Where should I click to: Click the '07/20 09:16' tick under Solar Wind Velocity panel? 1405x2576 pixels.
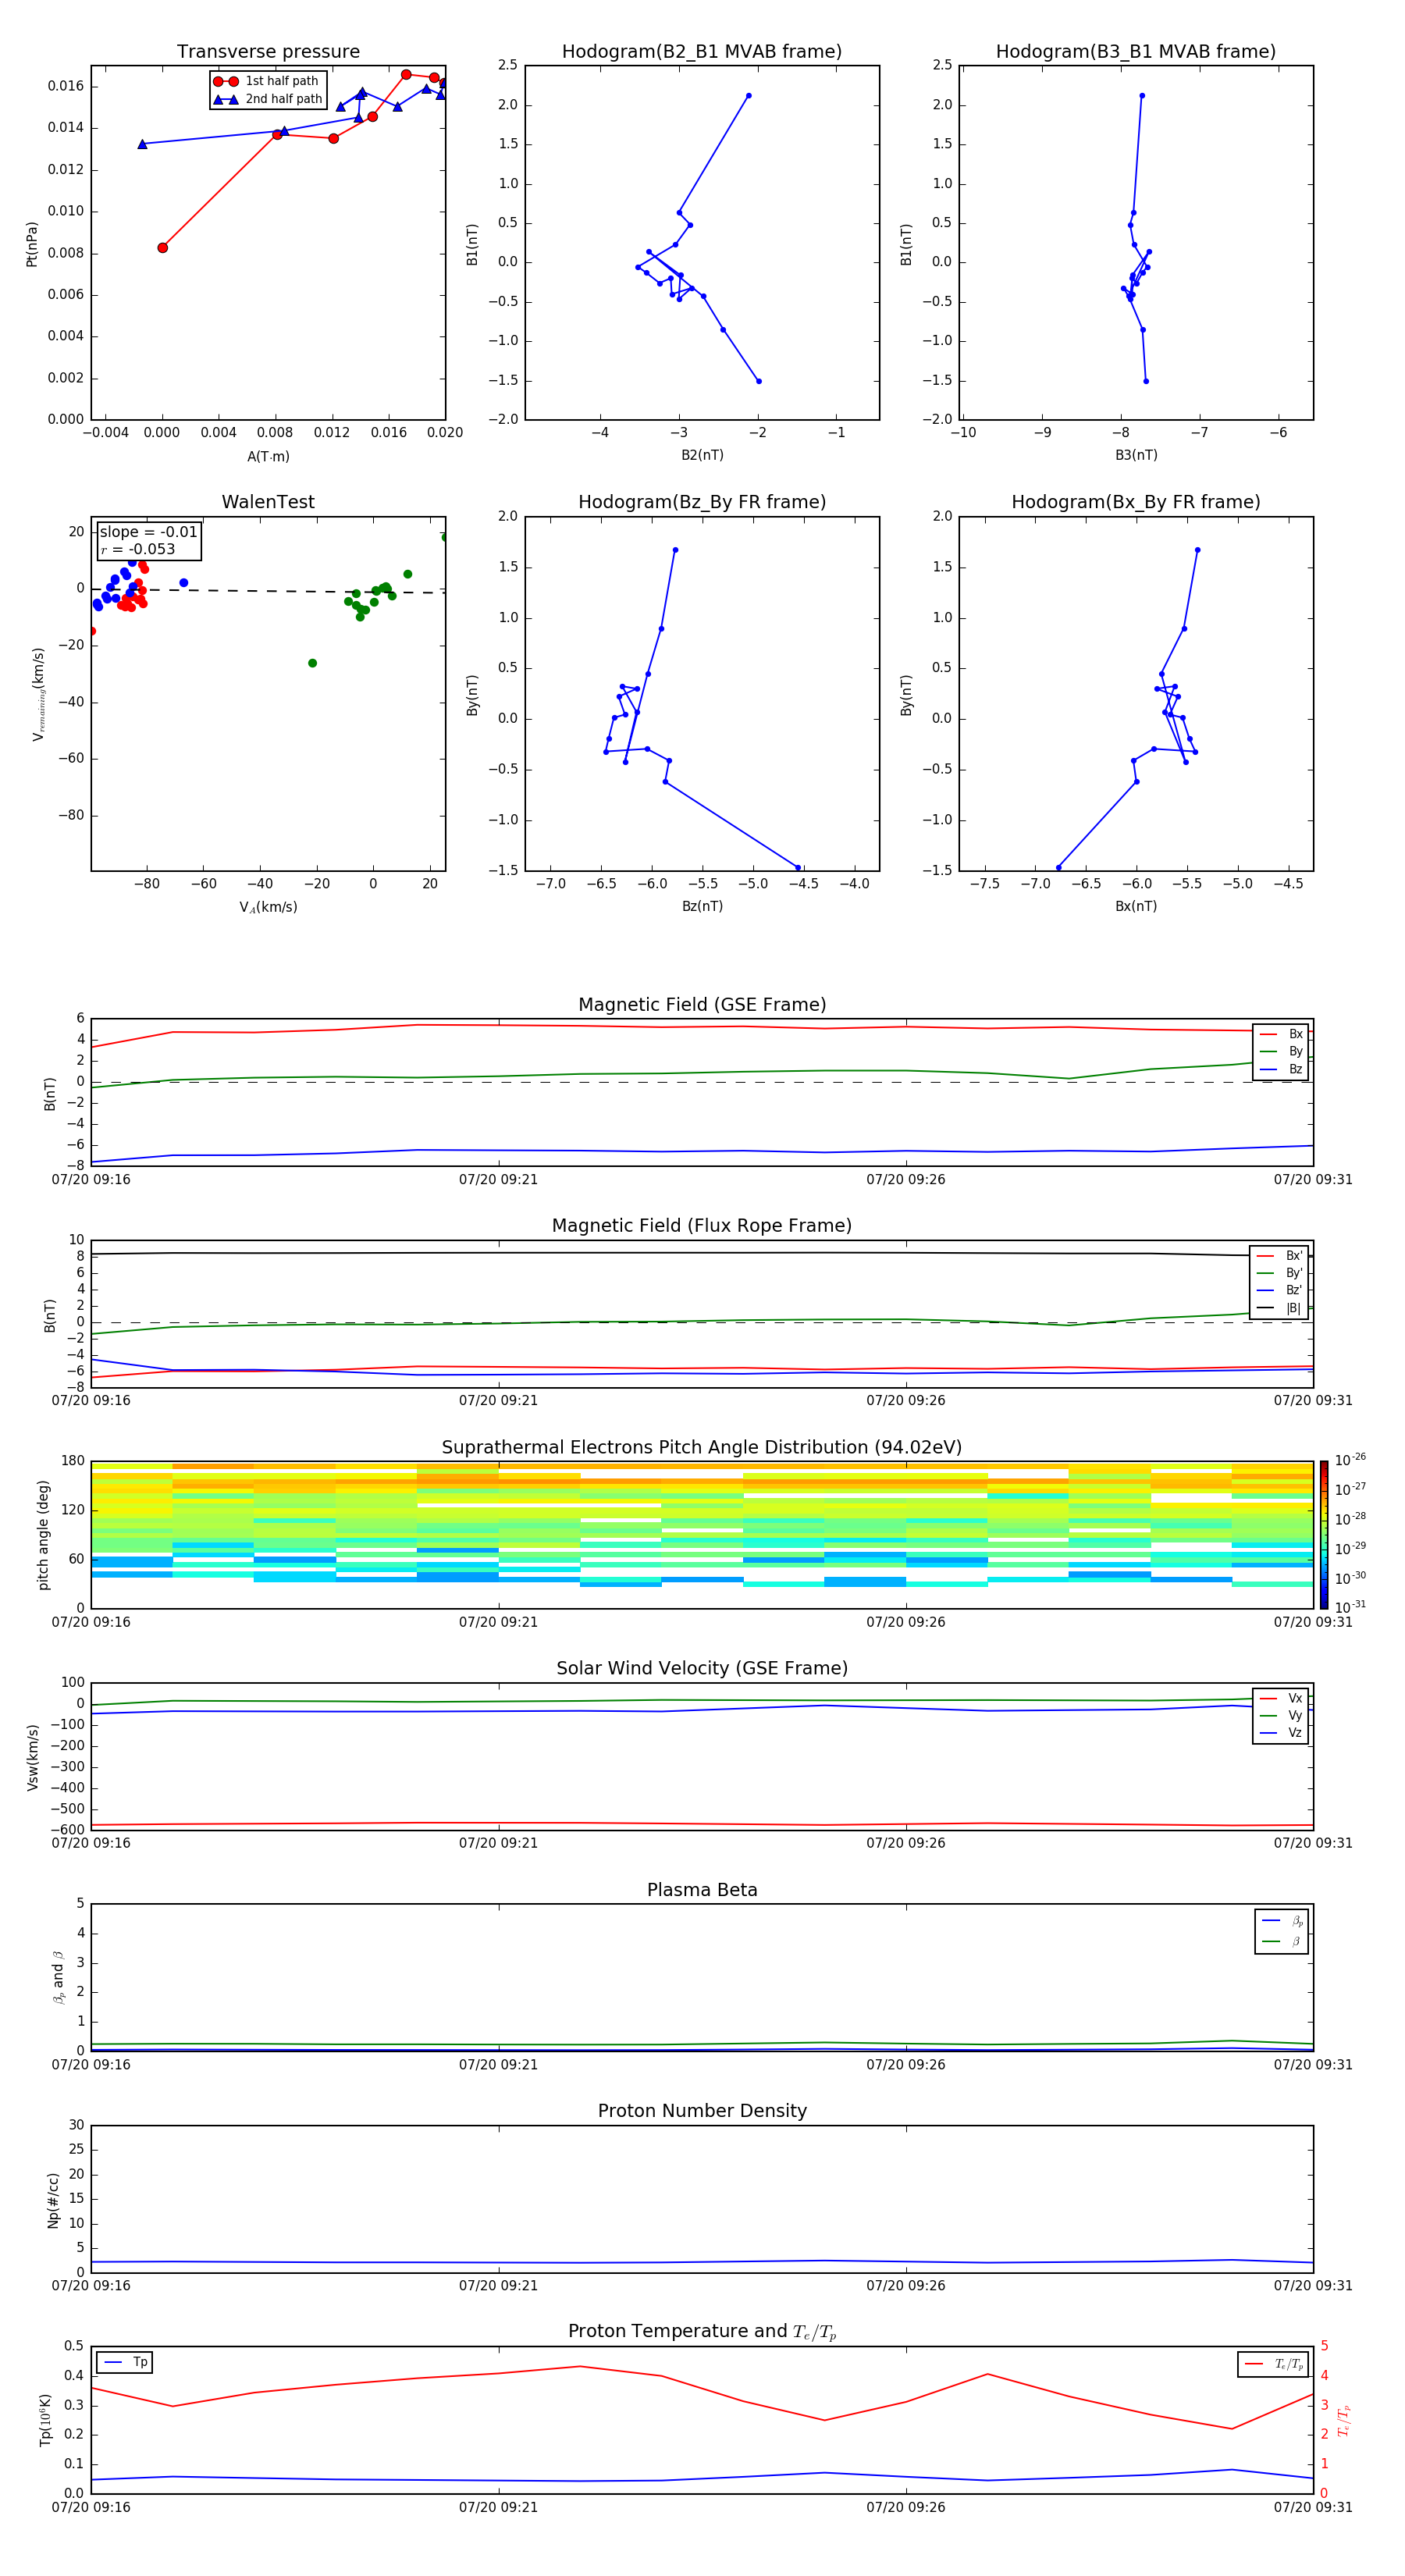pos(91,1843)
